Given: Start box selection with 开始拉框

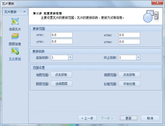Looking at the screenshot, I should 129,84.
